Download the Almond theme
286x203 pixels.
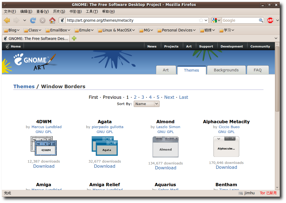point(166,168)
